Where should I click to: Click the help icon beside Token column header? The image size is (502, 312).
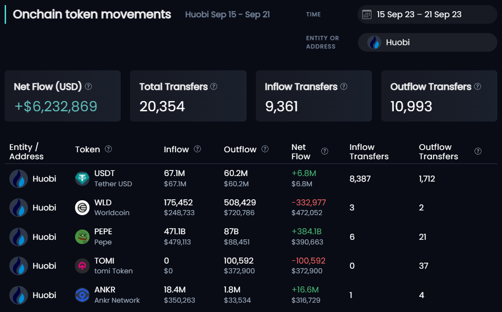pos(109,149)
